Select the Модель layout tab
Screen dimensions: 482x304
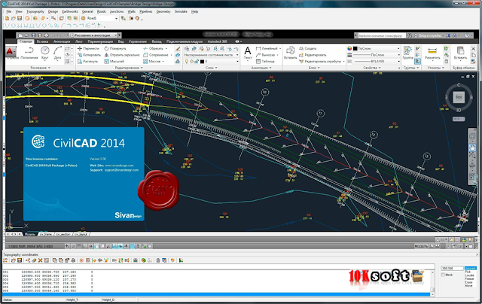(30, 234)
